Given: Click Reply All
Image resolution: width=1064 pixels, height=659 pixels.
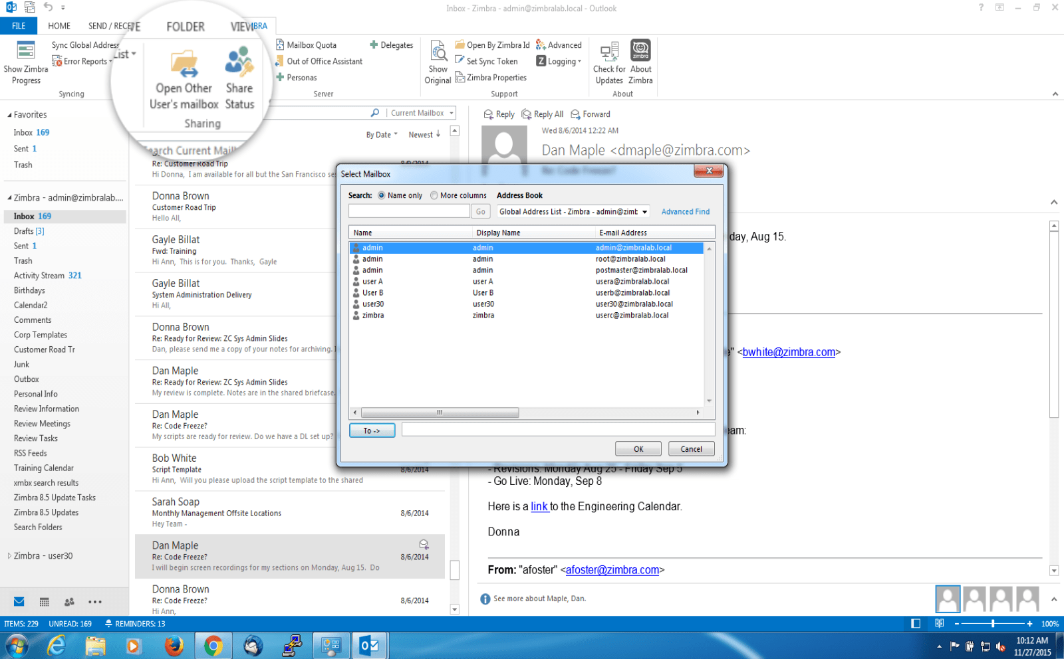Looking at the screenshot, I should [x=542, y=114].
